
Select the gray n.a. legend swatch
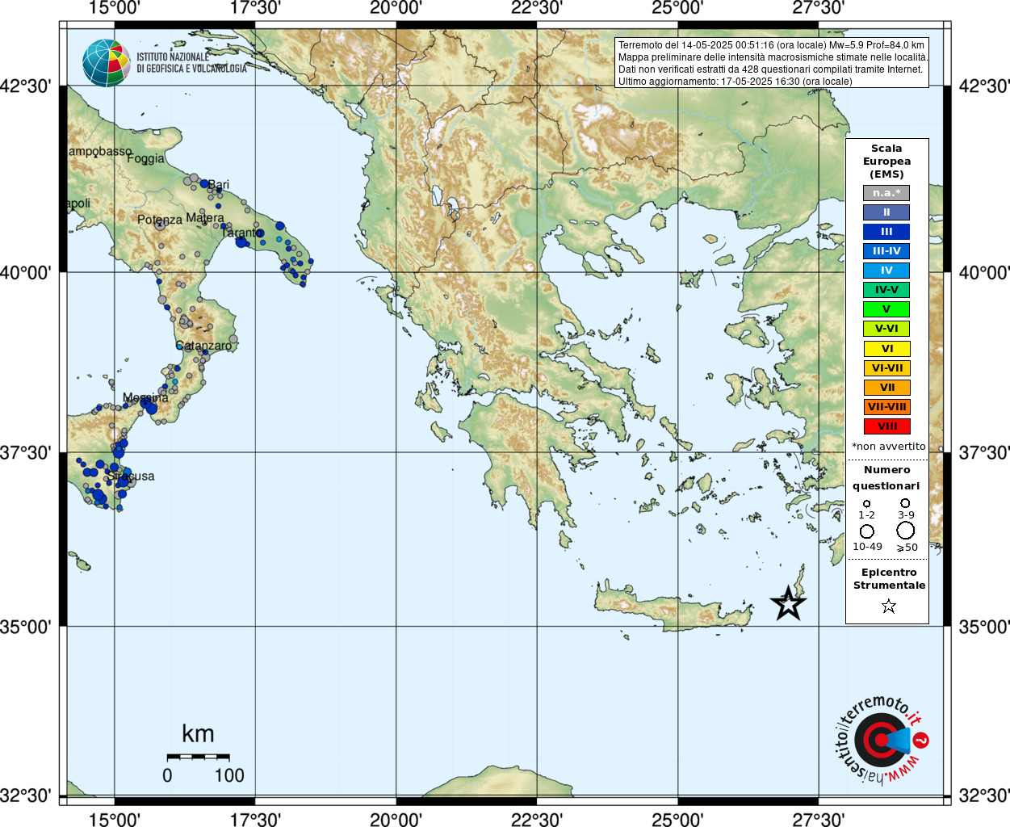pyautogui.click(x=886, y=193)
